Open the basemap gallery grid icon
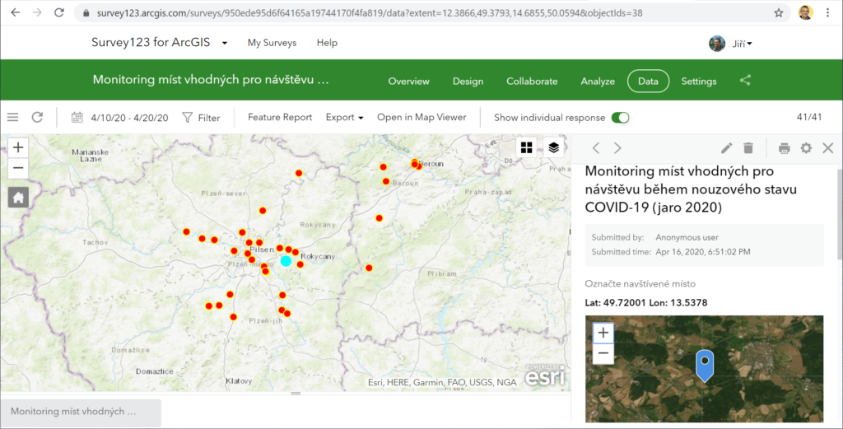This screenshot has width=843, height=429. coord(527,147)
